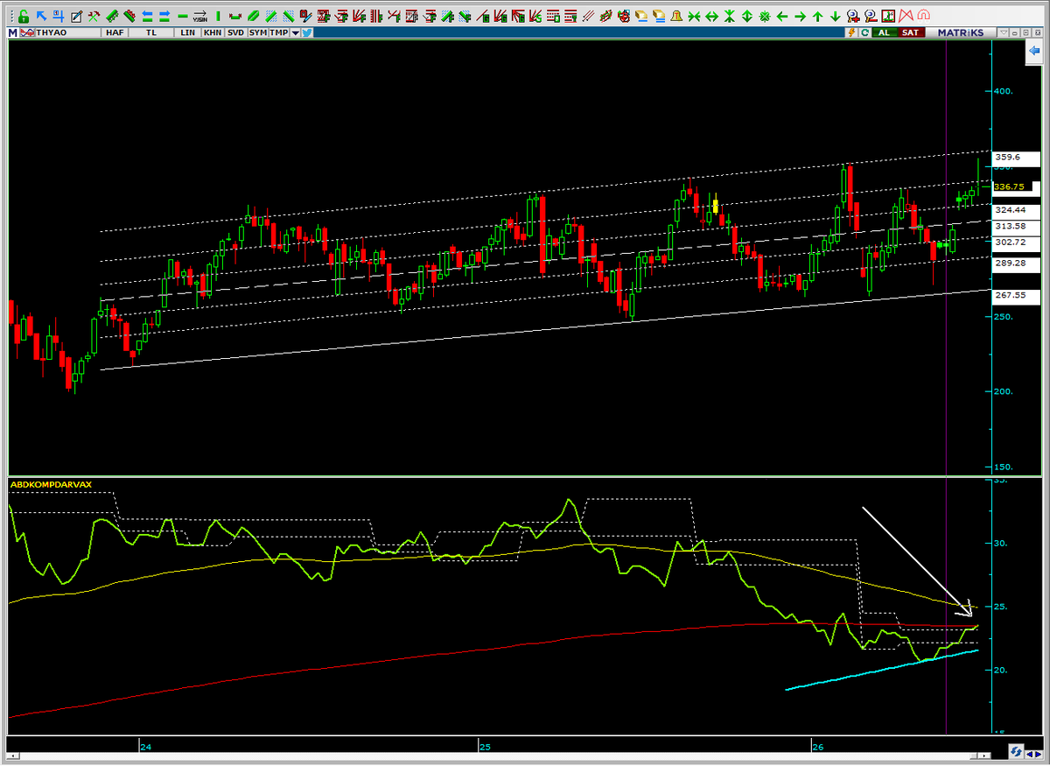Click the green vertical expand arrows icon
The width and height of the screenshot is (1050, 766).
(x=747, y=17)
